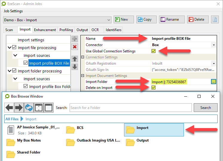Close the Box Browse Window
The width and height of the screenshot is (223, 161).
click(x=213, y=96)
